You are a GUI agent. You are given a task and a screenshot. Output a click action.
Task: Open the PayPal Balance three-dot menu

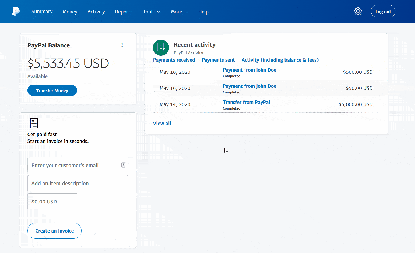[x=122, y=45]
